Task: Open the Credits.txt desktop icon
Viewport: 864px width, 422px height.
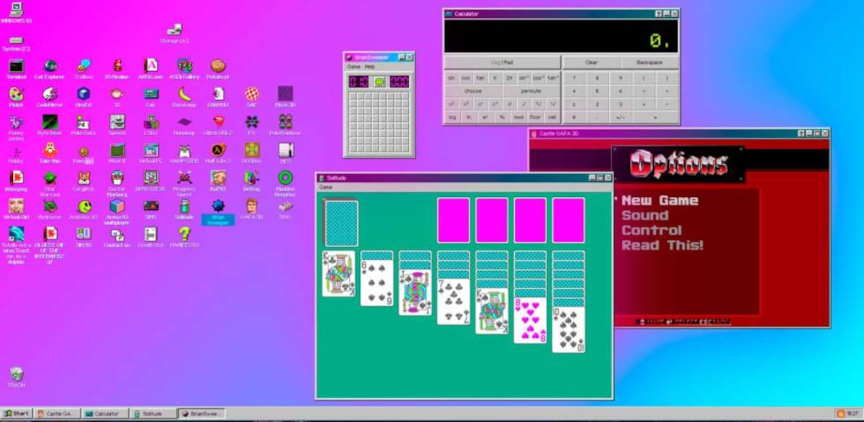Action: pyautogui.click(x=150, y=231)
